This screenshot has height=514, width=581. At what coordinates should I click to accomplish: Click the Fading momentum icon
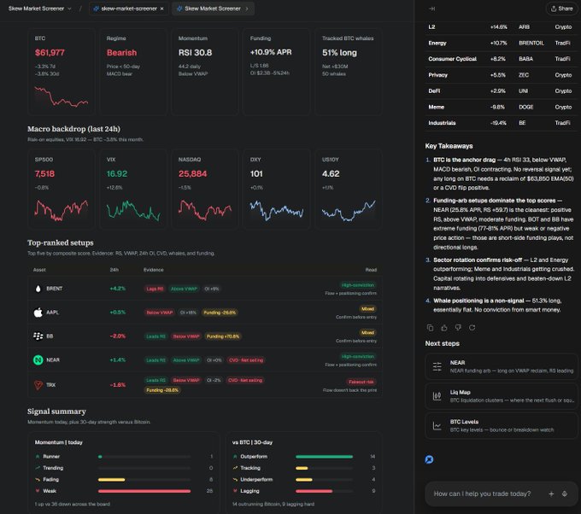tap(38, 480)
